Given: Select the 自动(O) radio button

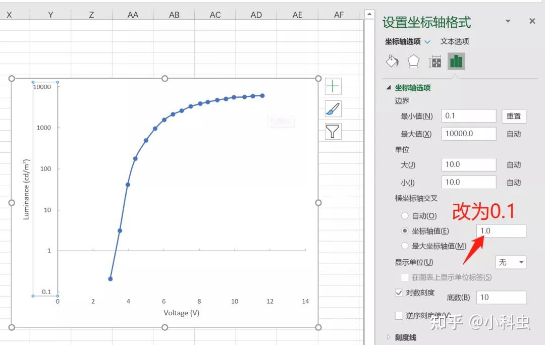Looking at the screenshot, I should 404,215.
